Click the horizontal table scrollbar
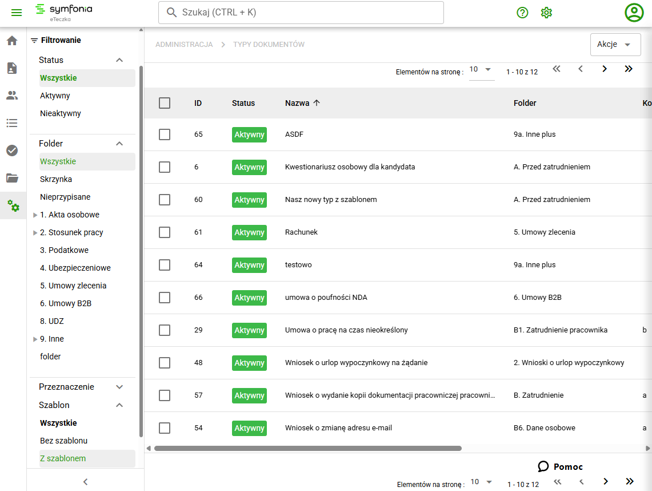The height and width of the screenshot is (491, 652). click(x=307, y=448)
